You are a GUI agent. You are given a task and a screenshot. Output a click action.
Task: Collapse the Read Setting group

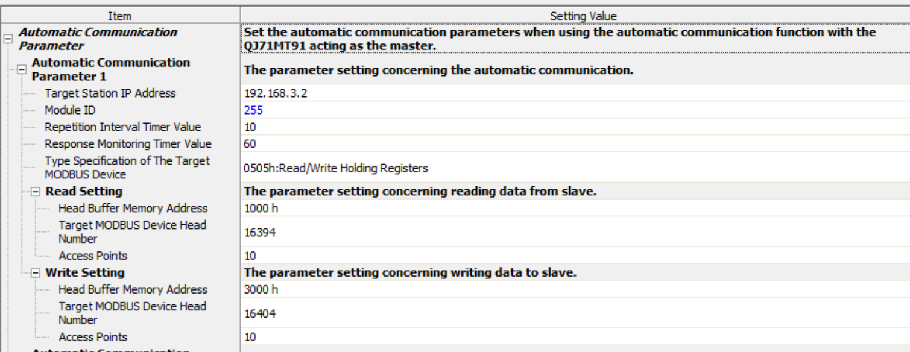pyautogui.click(x=36, y=192)
